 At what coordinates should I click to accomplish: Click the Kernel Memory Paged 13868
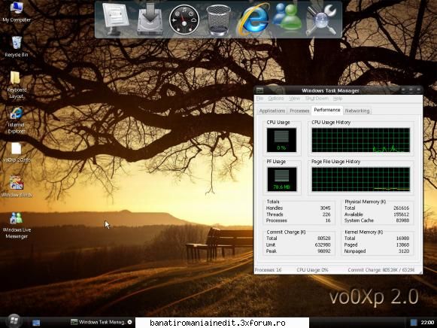402,245
